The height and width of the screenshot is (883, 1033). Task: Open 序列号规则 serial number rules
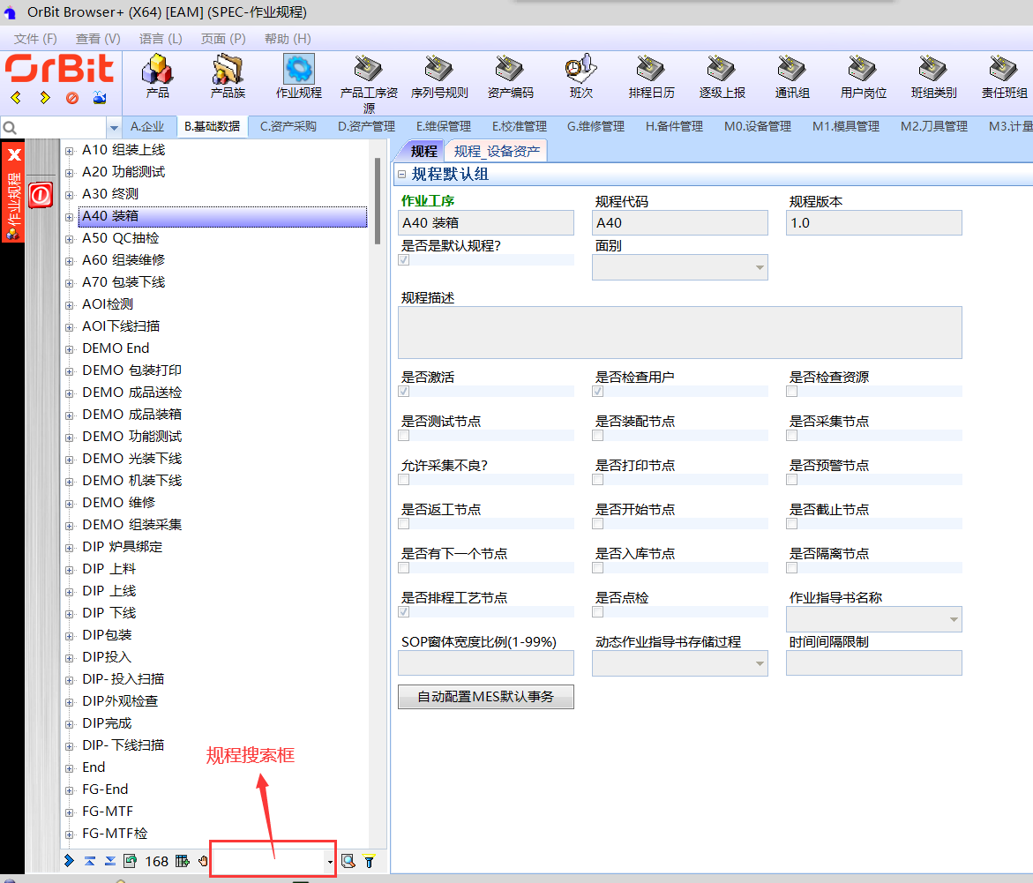tap(439, 77)
